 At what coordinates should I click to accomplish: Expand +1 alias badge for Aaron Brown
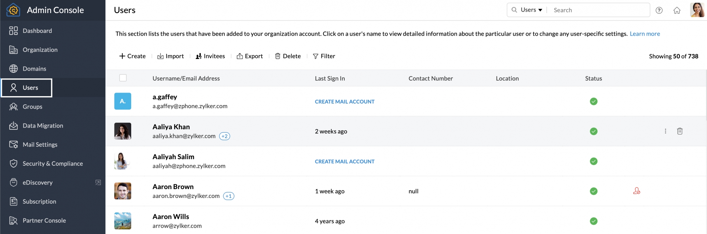coord(229,196)
